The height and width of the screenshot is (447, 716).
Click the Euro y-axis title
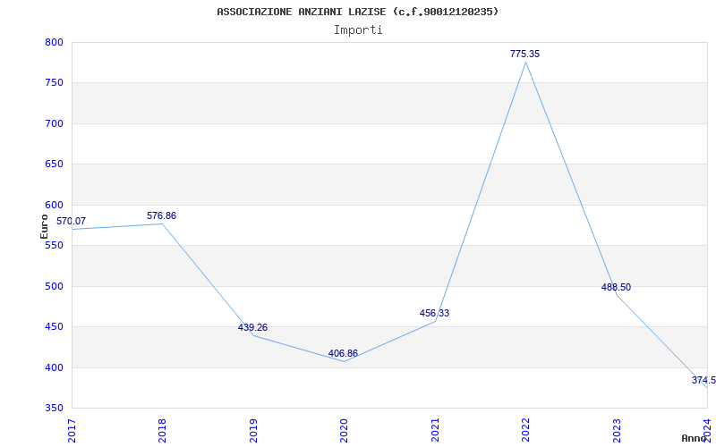tap(44, 226)
